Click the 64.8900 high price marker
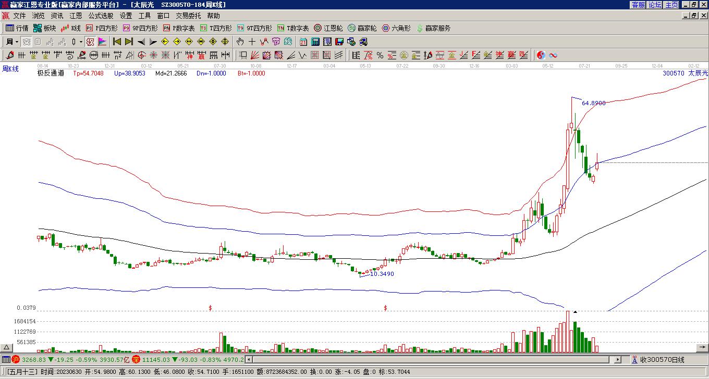The image size is (709, 379). click(593, 103)
